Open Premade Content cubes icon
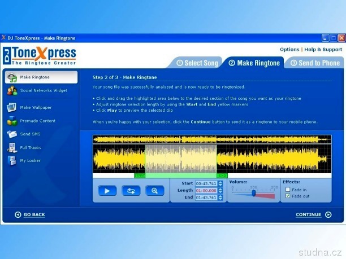The height and width of the screenshot is (259, 346). pos(12,121)
